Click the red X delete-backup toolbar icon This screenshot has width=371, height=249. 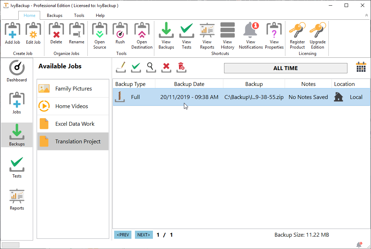[166, 67]
